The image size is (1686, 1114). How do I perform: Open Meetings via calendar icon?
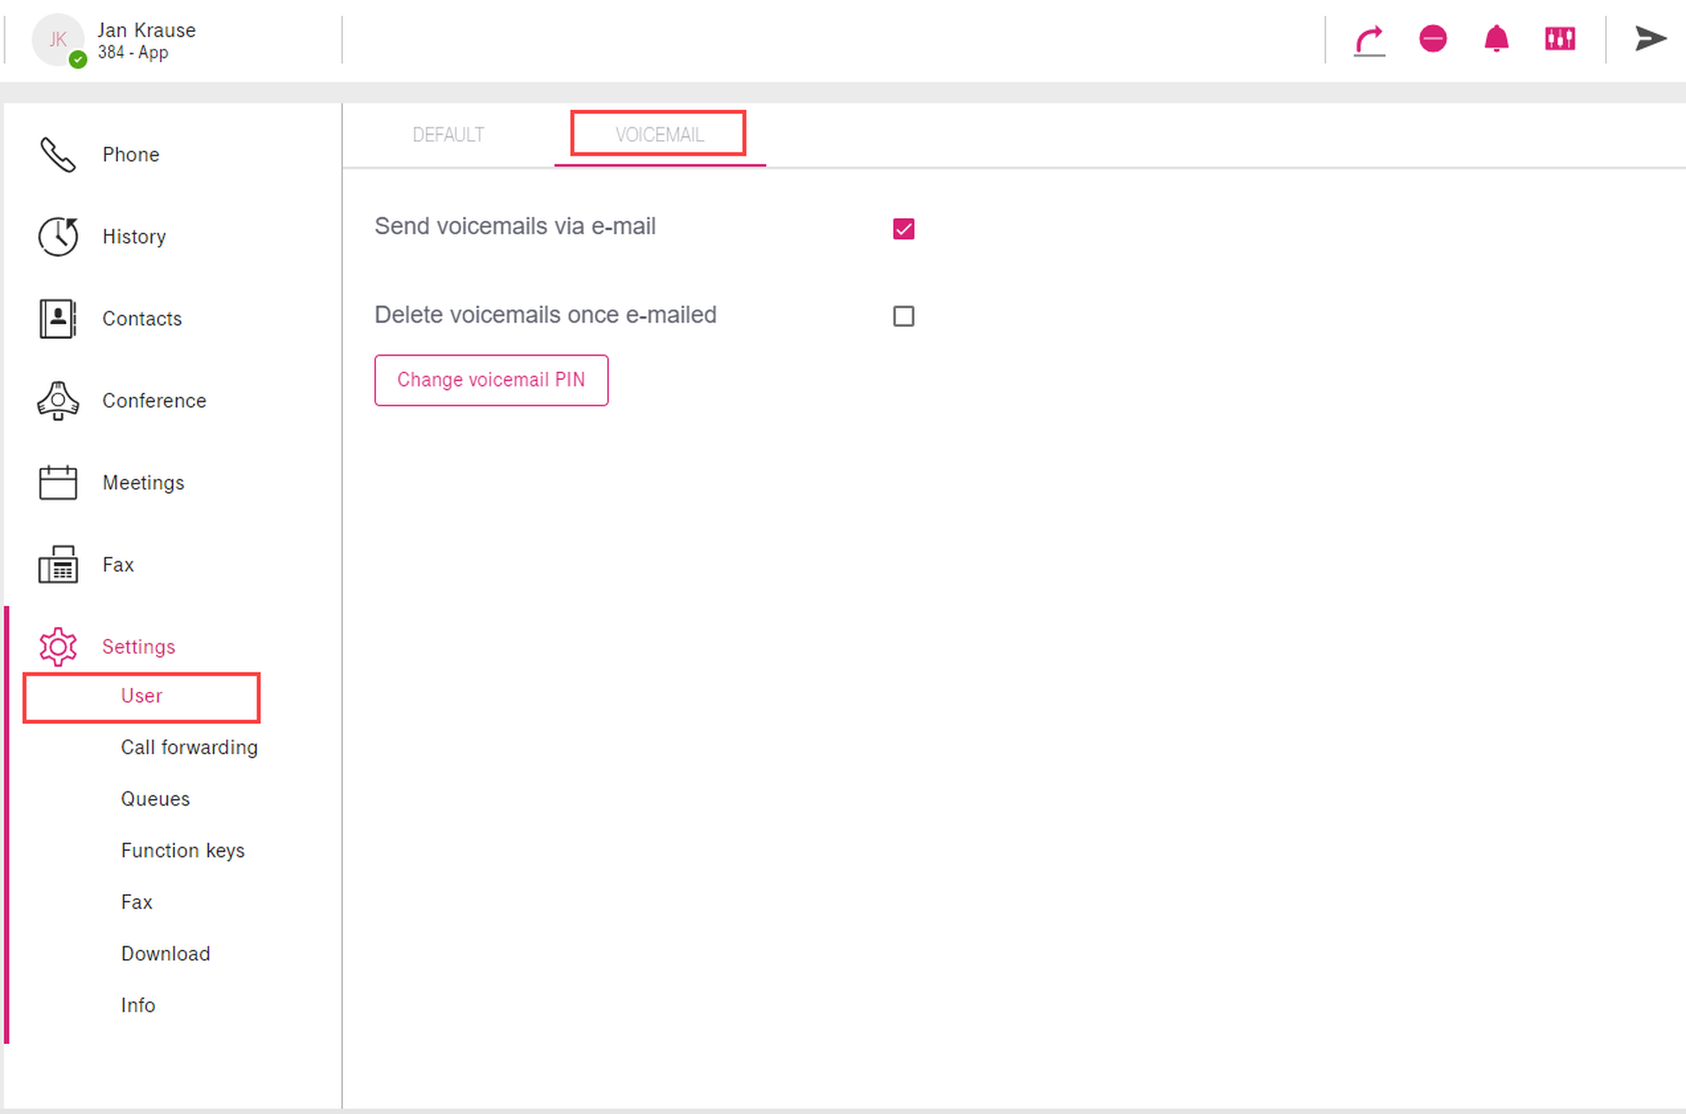tap(57, 483)
